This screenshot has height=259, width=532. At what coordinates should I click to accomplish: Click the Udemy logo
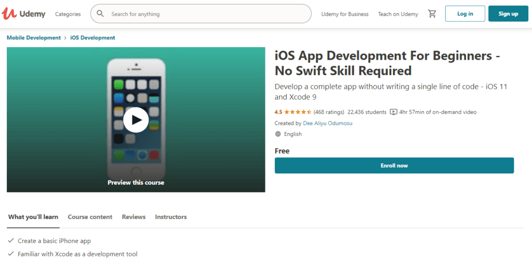23,14
